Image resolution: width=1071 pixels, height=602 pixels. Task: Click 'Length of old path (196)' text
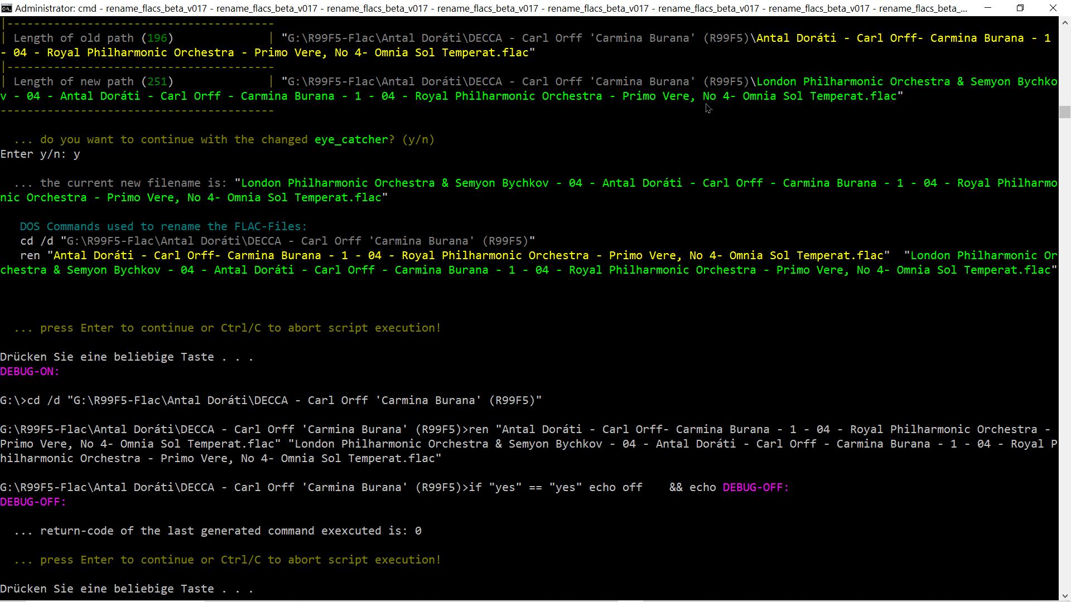(x=93, y=38)
